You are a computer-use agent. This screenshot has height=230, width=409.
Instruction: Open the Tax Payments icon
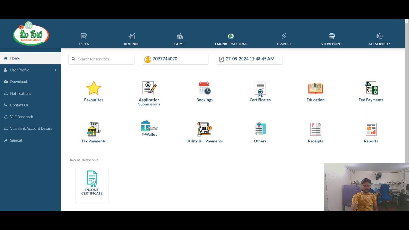[94, 129]
